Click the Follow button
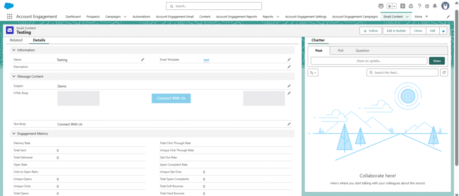The width and height of the screenshot is (459, 196). pyautogui.click(x=371, y=31)
